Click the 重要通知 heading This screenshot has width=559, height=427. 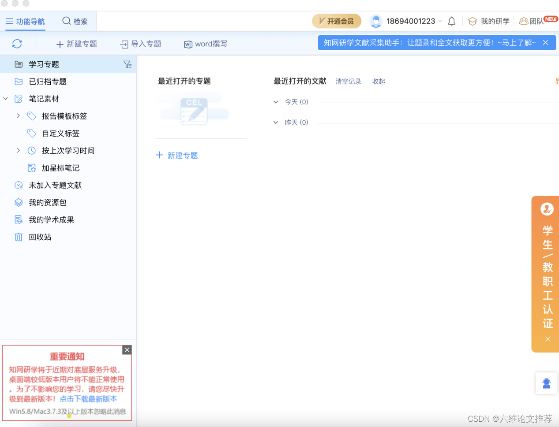[x=67, y=356]
